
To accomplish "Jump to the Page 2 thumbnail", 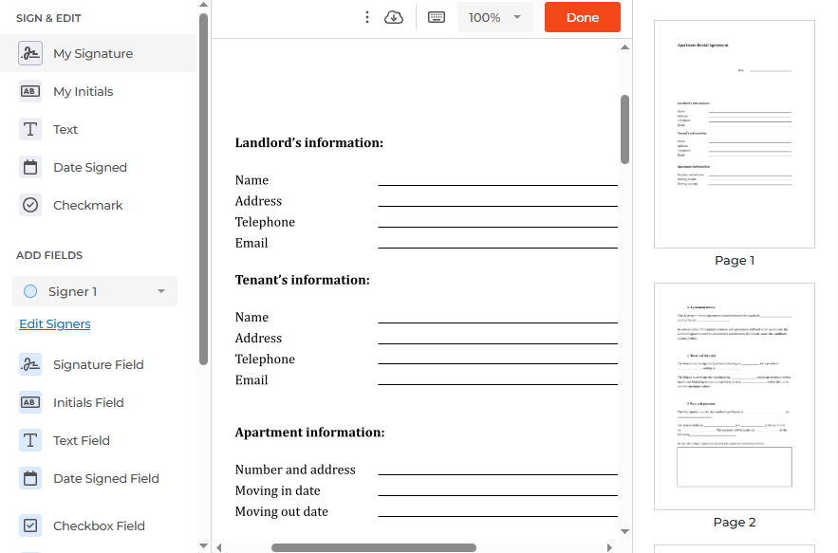I will (x=734, y=396).
